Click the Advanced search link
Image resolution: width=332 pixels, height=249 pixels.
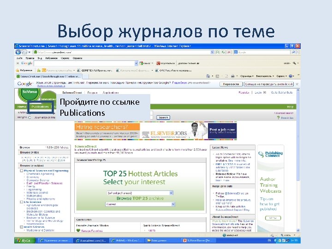[284, 113]
